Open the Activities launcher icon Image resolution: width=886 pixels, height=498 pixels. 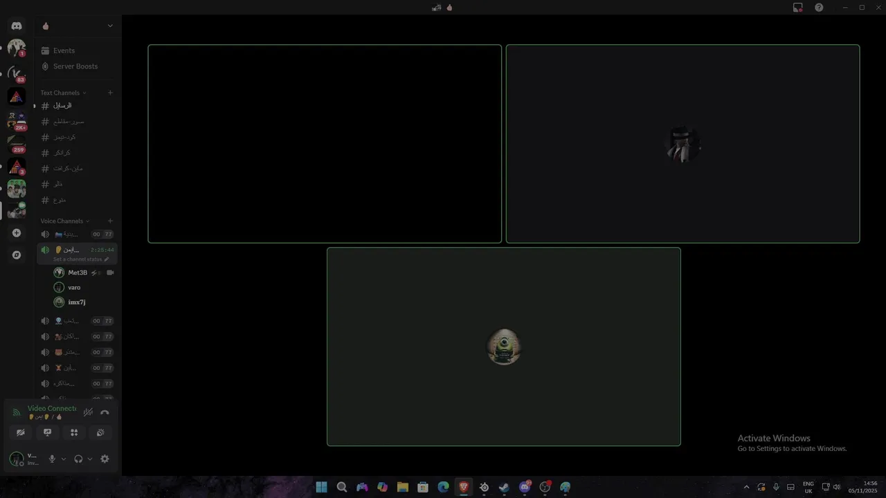[x=74, y=432]
